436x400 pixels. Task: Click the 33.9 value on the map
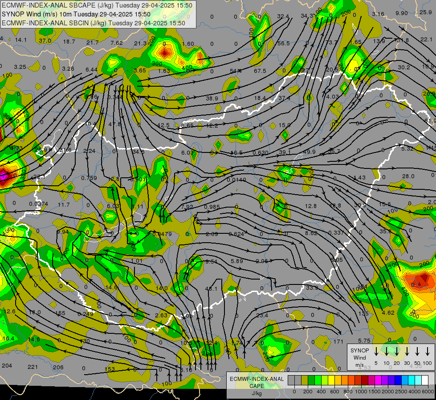tap(312, 288)
